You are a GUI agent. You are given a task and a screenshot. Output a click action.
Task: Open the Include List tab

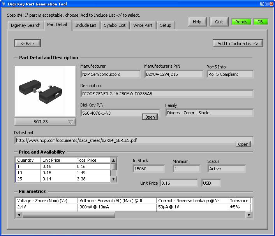(x=86, y=25)
